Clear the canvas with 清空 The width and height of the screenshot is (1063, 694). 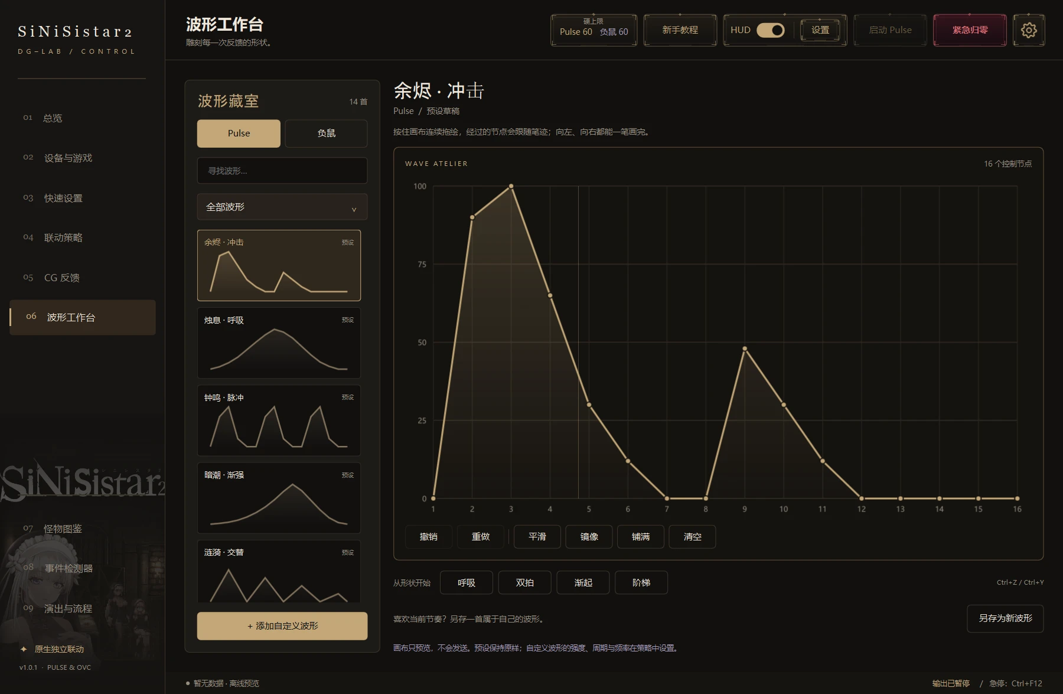tap(692, 537)
